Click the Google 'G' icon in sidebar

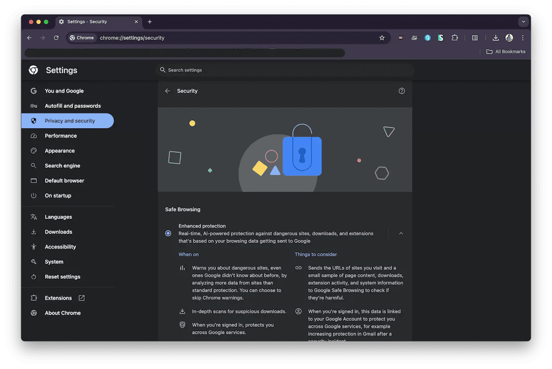click(34, 91)
